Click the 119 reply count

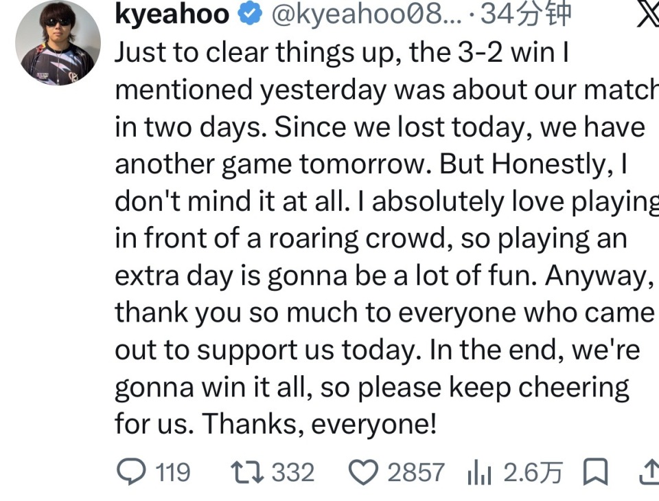(x=173, y=472)
